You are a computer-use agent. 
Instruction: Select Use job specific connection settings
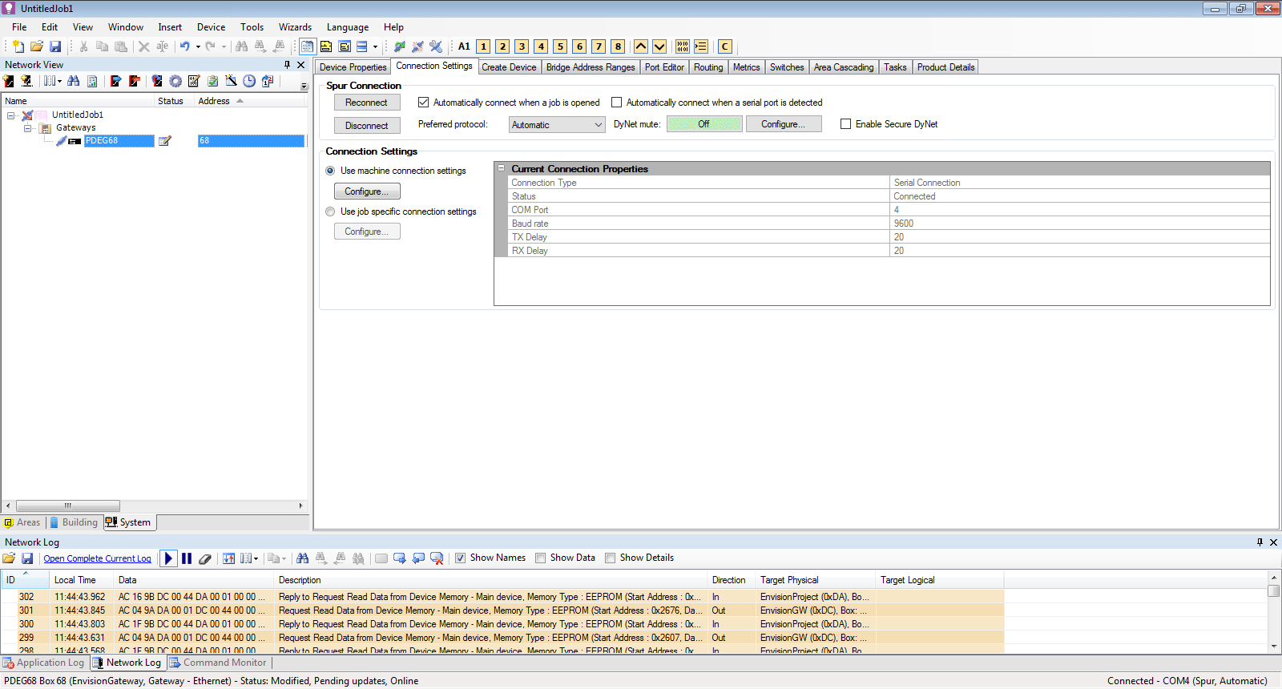[x=330, y=212]
